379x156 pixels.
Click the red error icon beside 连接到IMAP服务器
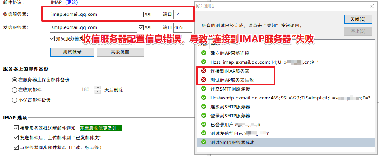204,71
